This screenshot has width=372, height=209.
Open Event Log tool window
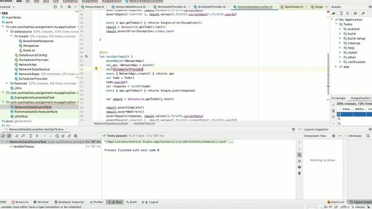pyautogui.click(x=336, y=202)
